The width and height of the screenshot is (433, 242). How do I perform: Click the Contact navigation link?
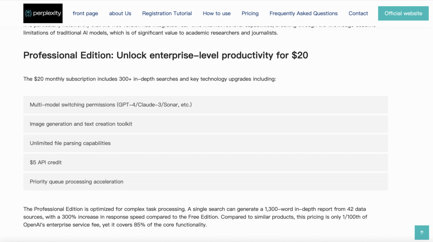(358, 14)
